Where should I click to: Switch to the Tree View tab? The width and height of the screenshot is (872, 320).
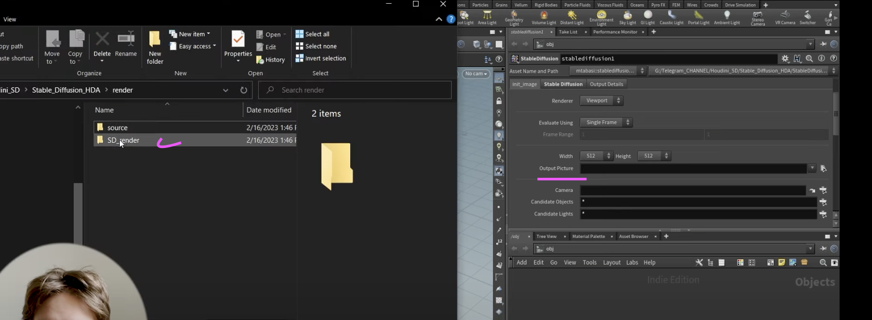pyautogui.click(x=546, y=236)
